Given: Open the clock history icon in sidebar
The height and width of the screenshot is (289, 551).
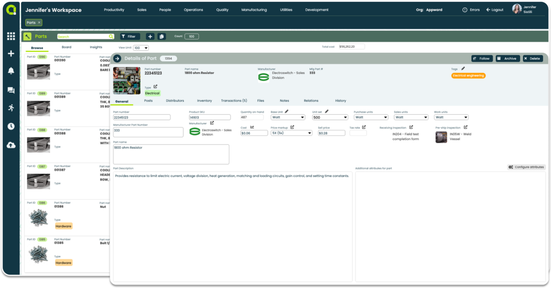Looking at the screenshot, I should pos(10,126).
